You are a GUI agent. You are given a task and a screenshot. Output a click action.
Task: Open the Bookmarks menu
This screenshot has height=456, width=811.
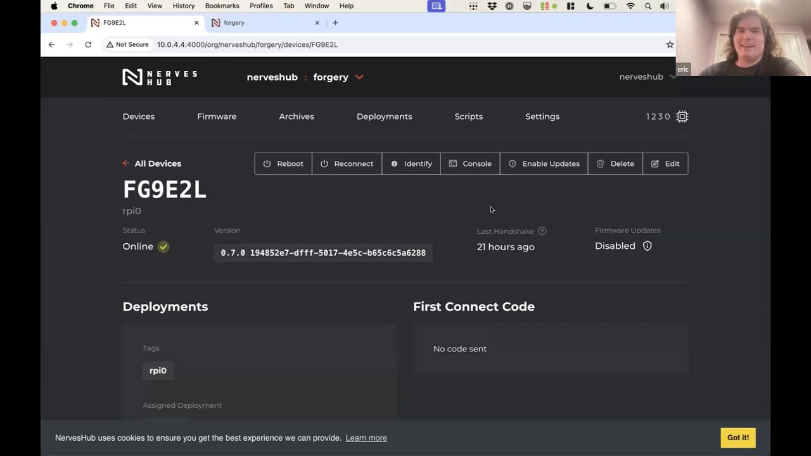coord(222,6)
